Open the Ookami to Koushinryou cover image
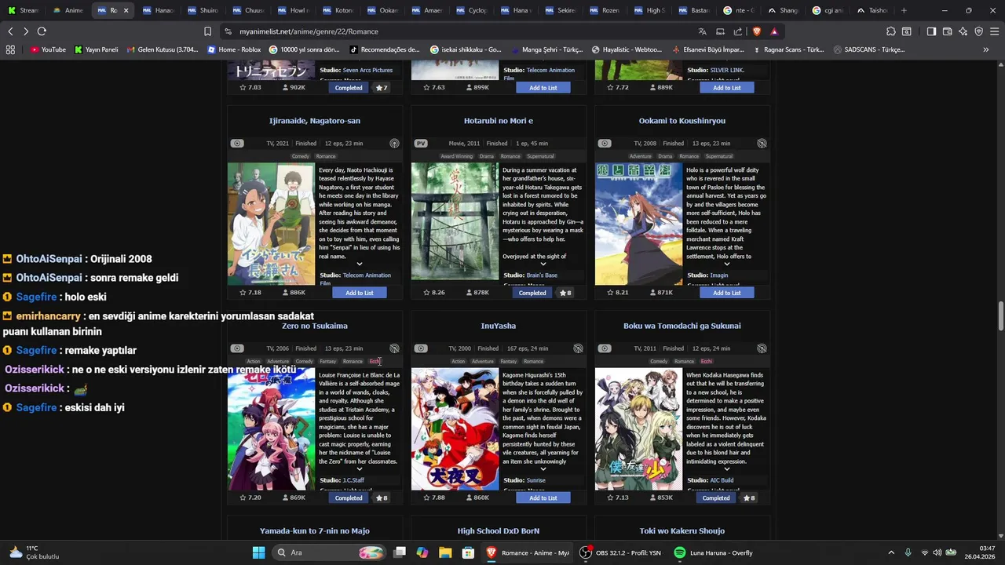 [x=638, y=224]
